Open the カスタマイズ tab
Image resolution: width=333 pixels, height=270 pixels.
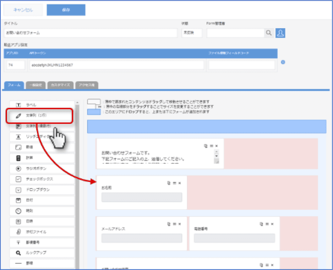(60, 85)
